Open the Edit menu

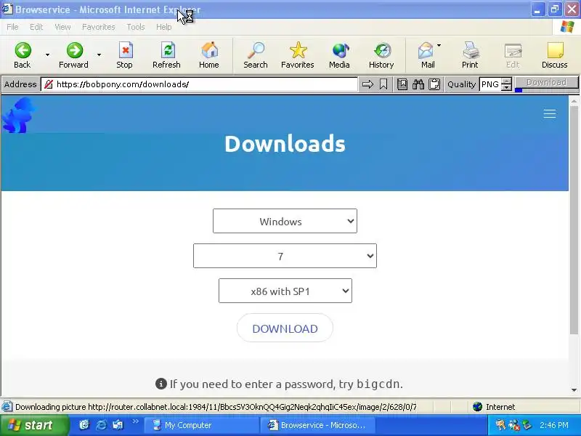pyautogui.click(x=36, y=27)
